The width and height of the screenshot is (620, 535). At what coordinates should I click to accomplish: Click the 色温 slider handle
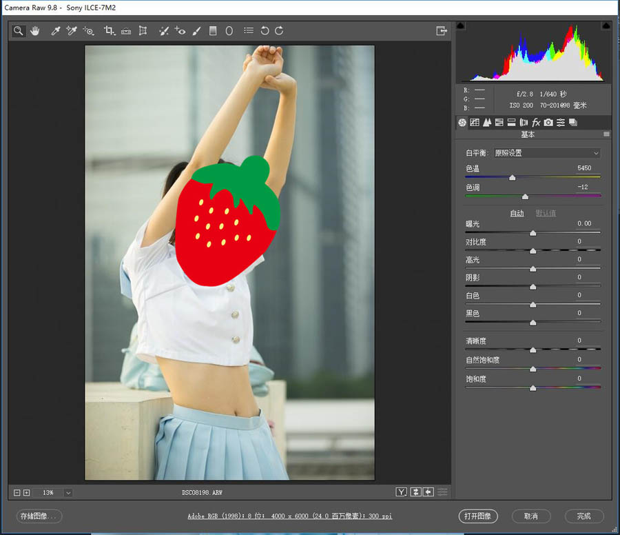point(512,178)
